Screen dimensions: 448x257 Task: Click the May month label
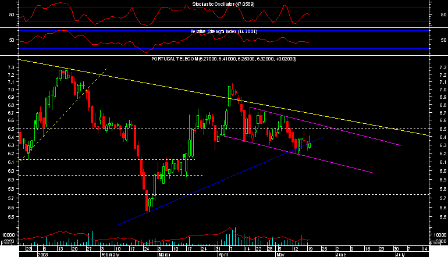tap(280, 255)
